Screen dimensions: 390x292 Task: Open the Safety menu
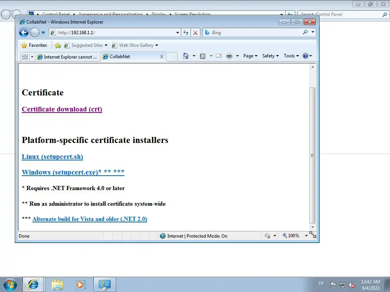click(x=270, y=56)
